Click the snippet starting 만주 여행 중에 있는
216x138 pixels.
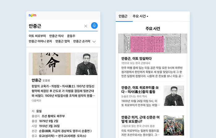coord(152,72)
